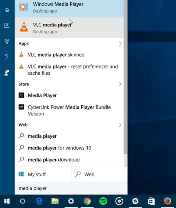Open Slack from taskbar

pos(135,201)
